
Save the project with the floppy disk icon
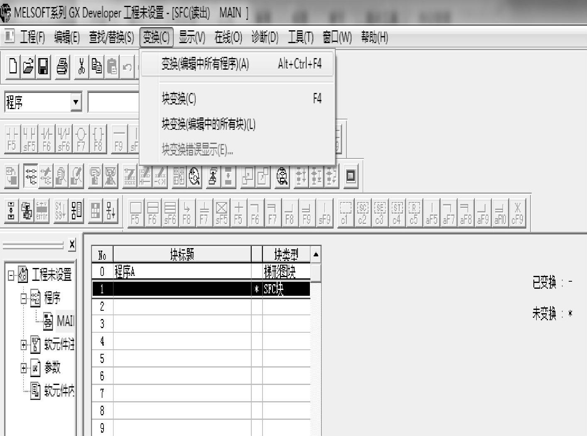[x=43, y=66]
